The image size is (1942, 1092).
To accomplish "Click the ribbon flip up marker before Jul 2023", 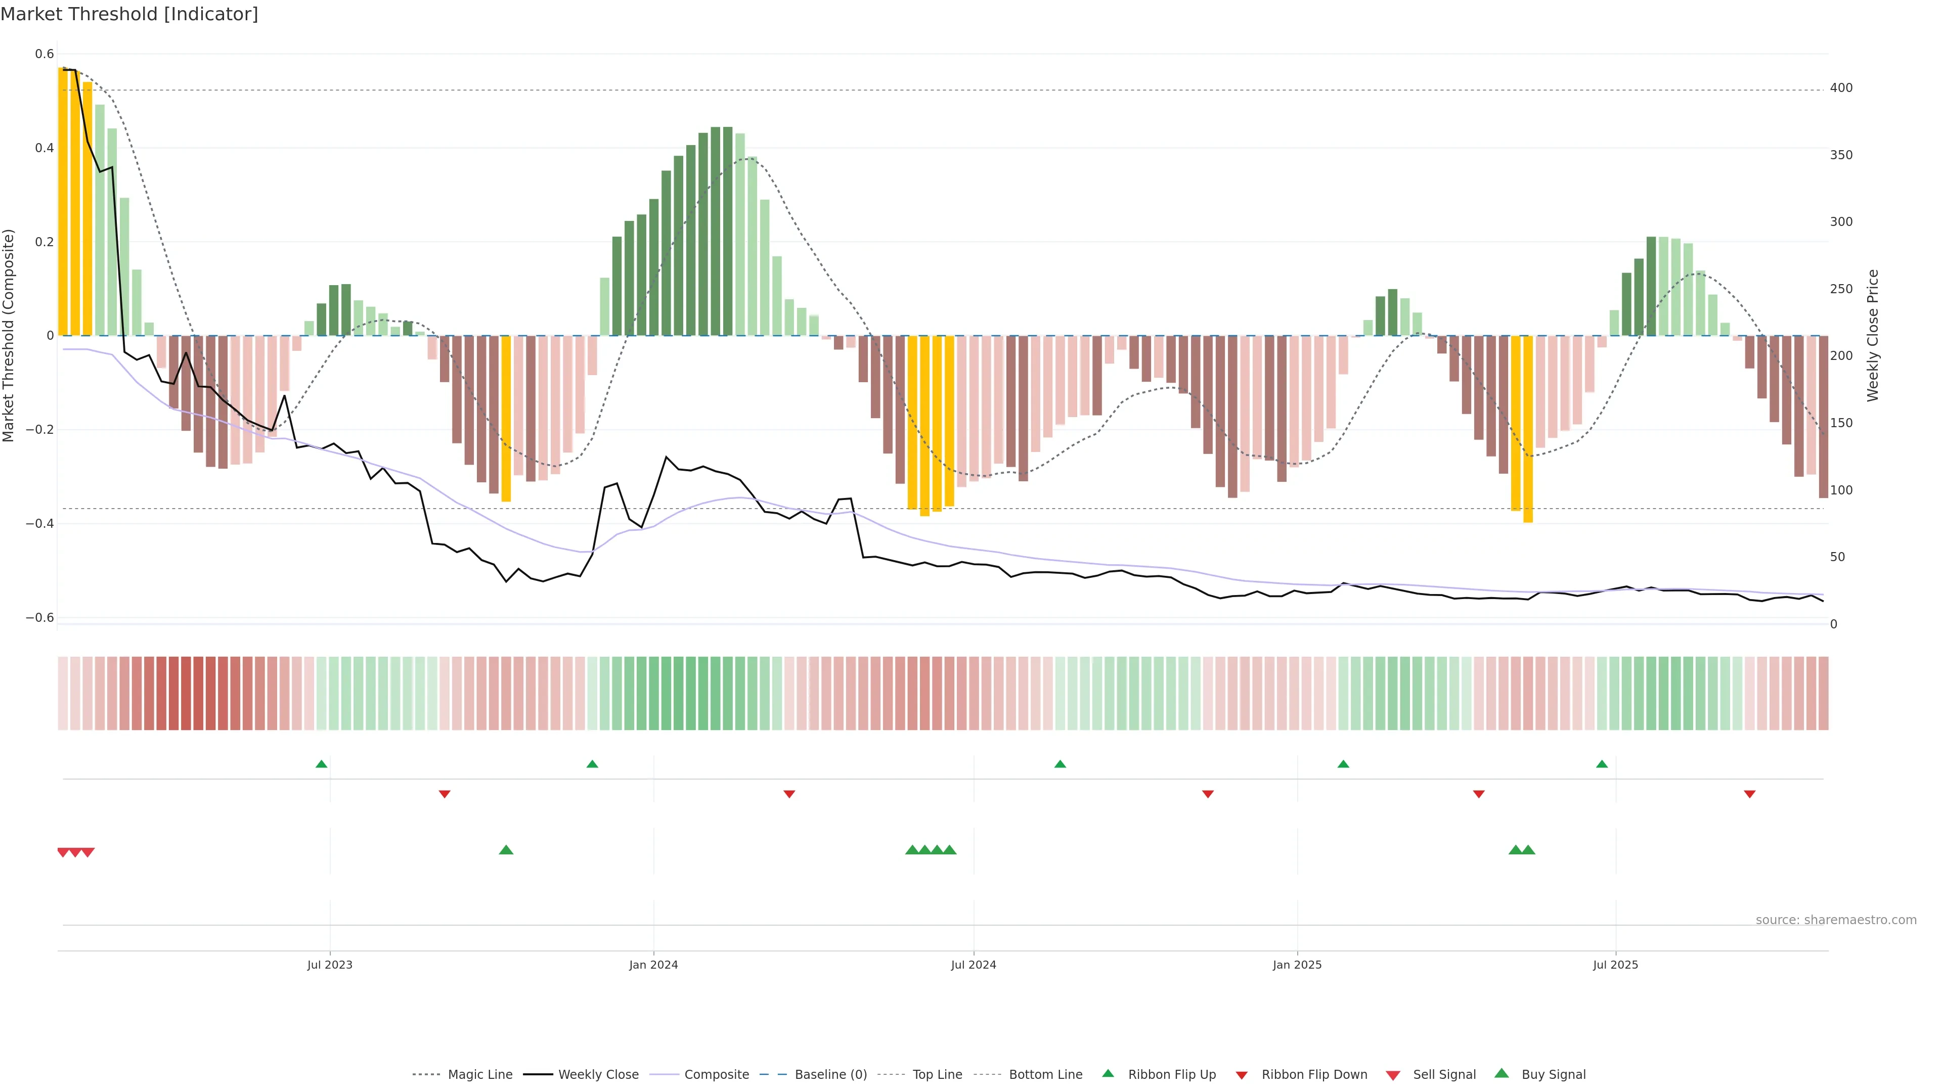I will [x=321, y=764].
